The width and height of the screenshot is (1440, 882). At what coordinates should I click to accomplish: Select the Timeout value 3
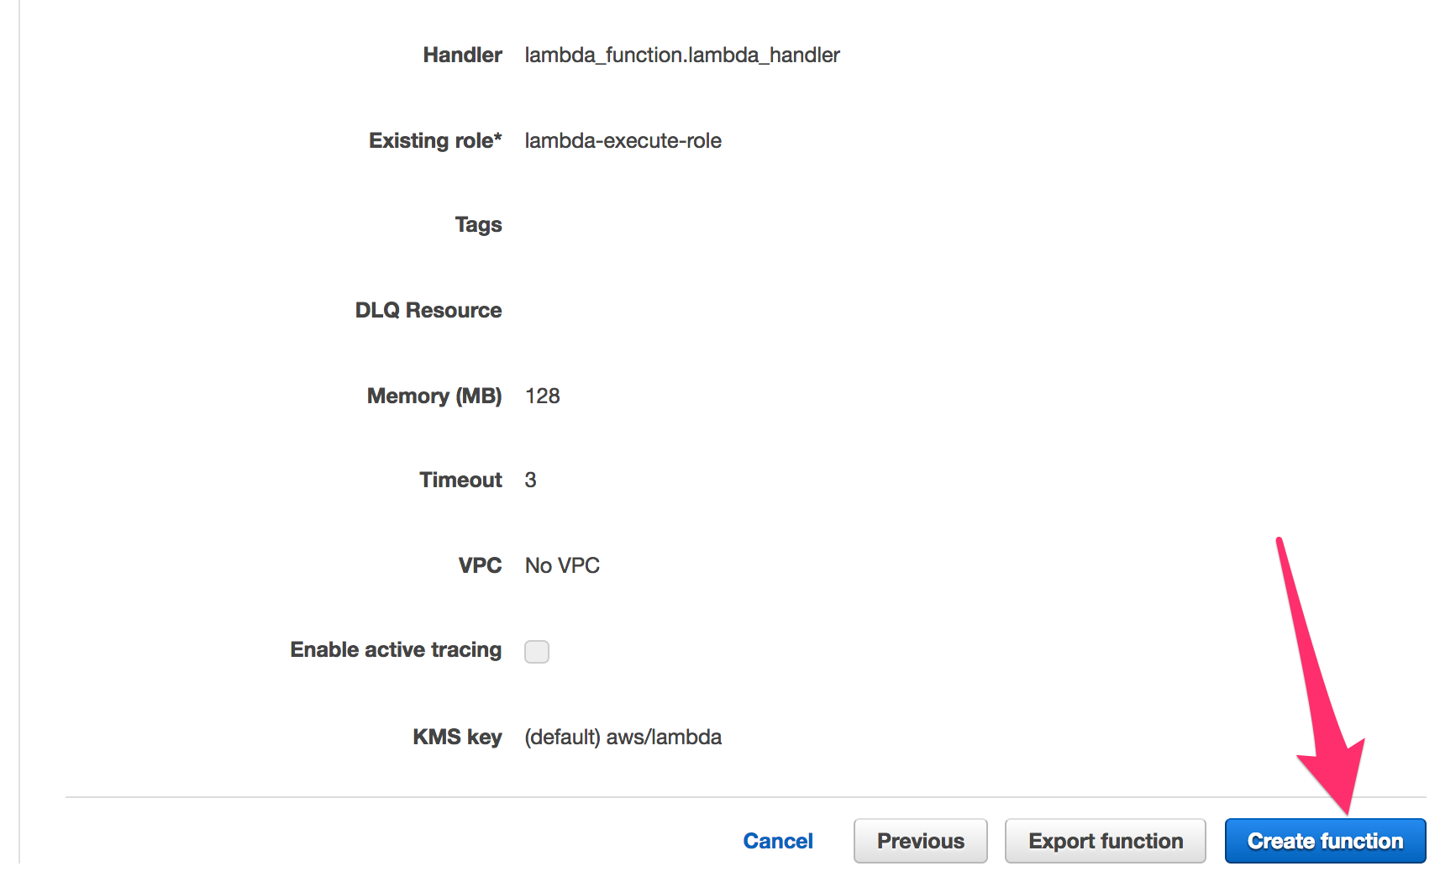tap(532, 480)
